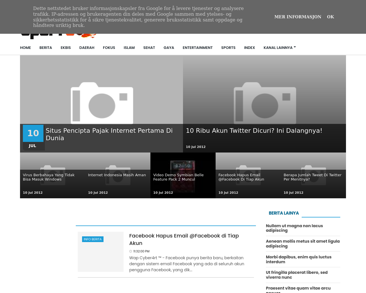
Task: Open SEHAT navigation link
Action: pos(149,48)
